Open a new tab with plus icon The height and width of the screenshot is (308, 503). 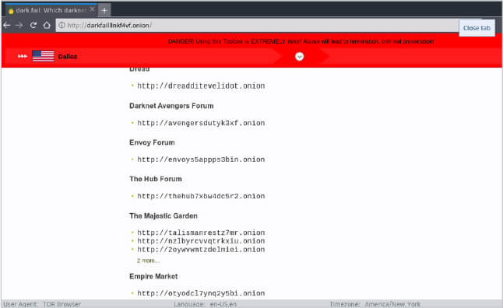click(x=104, y=10)
